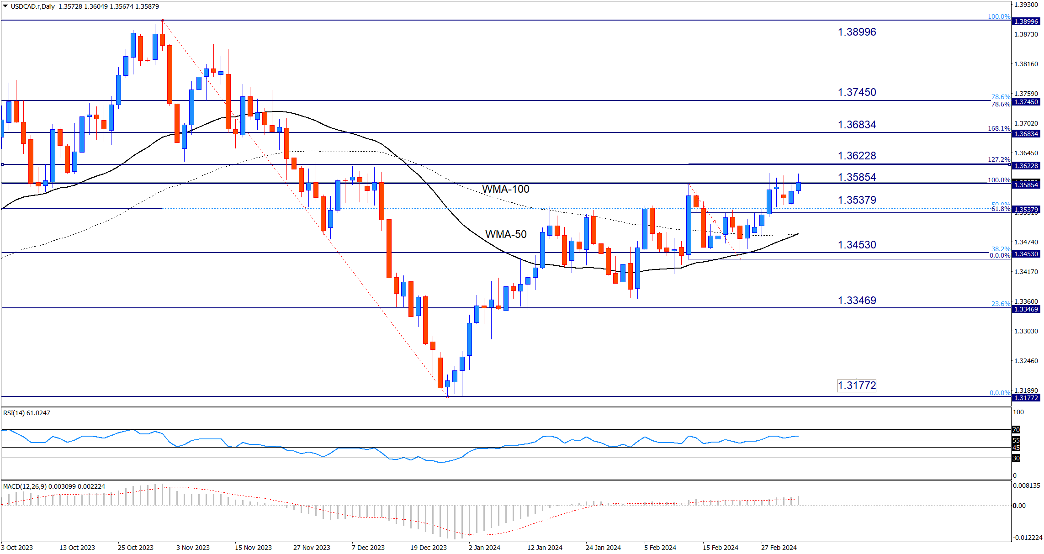Screen dimensions: 1044x554
Task: Click the WMA-50 annotation label
Action: click(506, 234)
